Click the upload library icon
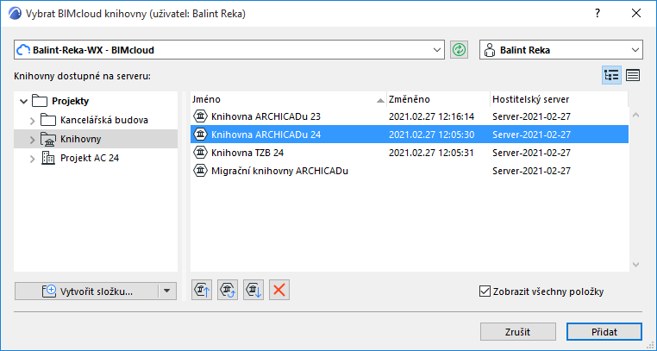The image size is (657, 351). tap(202, 290)
